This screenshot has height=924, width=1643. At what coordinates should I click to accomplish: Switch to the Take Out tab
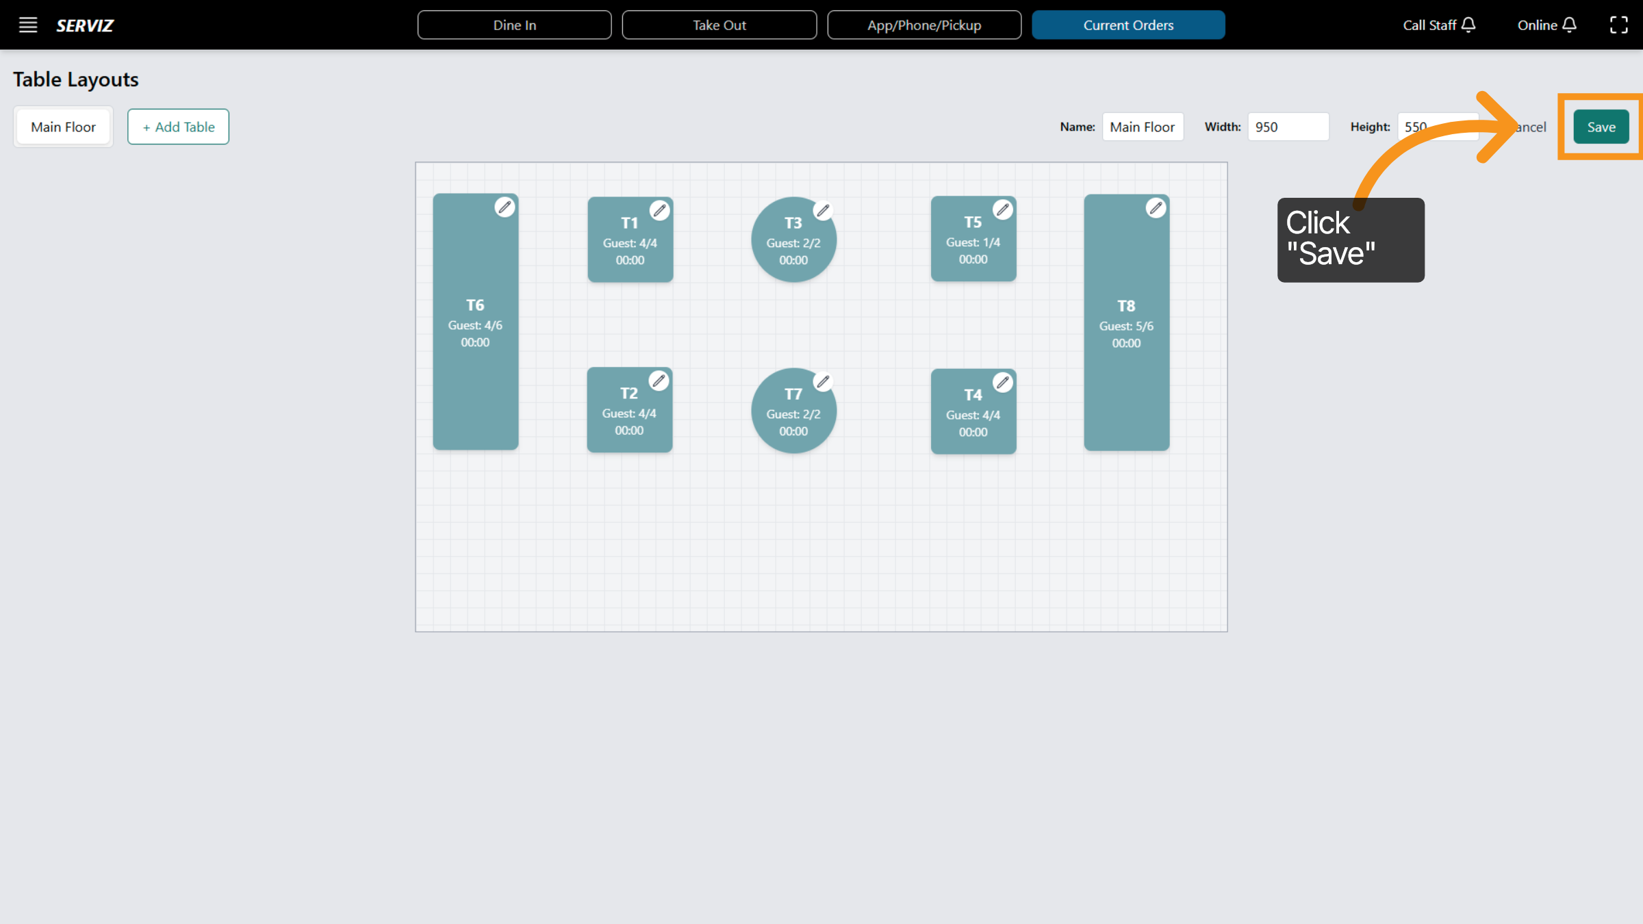(x=719, y=25)
